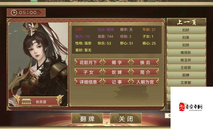Click the 翻牌 button
The width and height of the screenshot is (213, 129).
(x=87, y=119)
